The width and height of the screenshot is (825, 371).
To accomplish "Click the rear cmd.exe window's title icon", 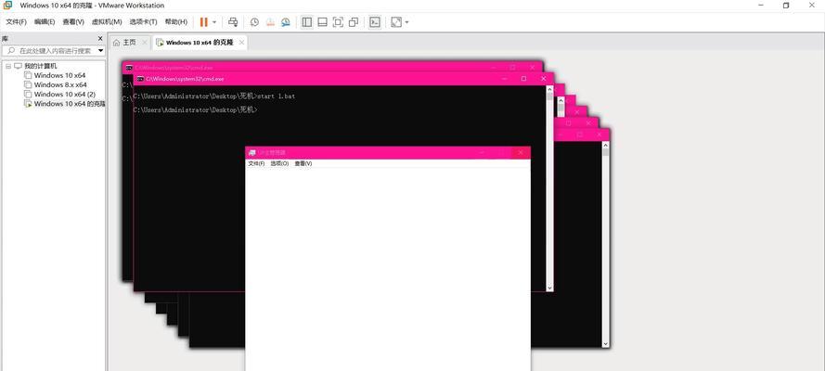I will point(129,68).
